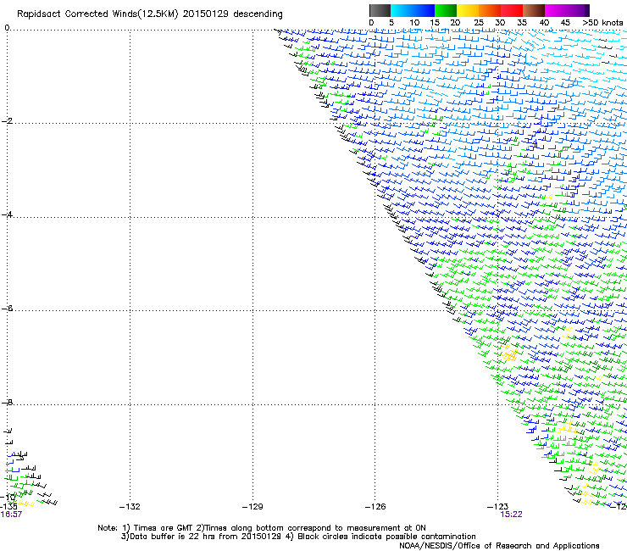Click the legend number '25'
The width and height of the screenshot is (627, 551).
click(478, 23)
